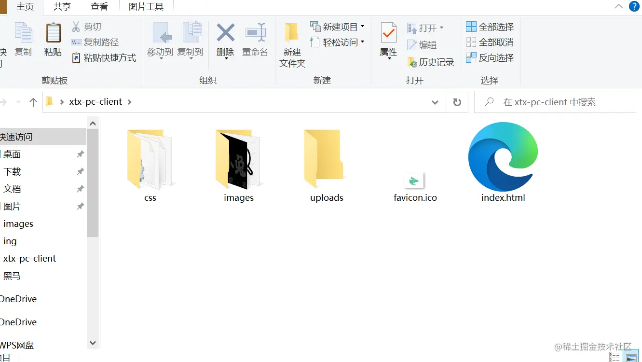Open Help with the blue question icon
Viewport: 642px width, 362px height.
[x=633, y=7]
